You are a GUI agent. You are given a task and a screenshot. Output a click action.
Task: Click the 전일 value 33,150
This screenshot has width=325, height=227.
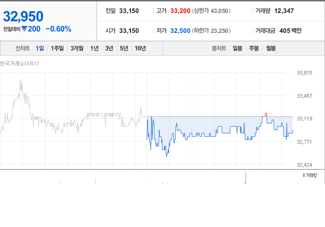click(x=129, y=11)
